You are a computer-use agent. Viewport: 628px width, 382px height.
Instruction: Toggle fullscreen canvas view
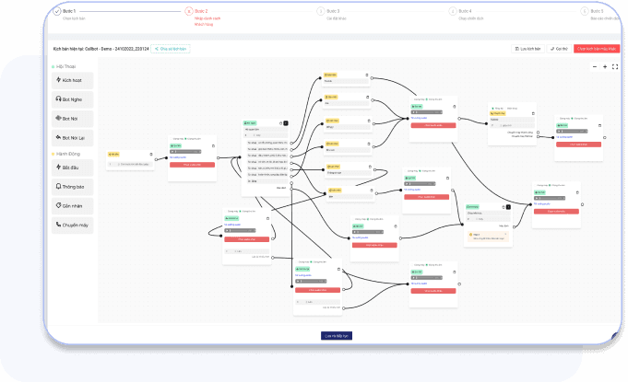615,67
